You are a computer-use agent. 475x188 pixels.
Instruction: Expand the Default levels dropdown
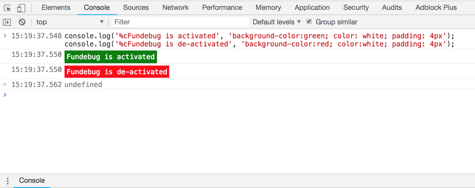pos(276,22)
